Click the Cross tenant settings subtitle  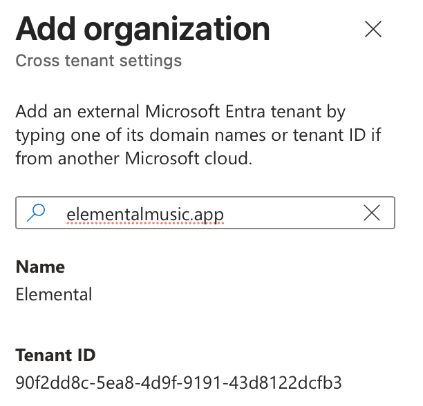tap(99, 61)
